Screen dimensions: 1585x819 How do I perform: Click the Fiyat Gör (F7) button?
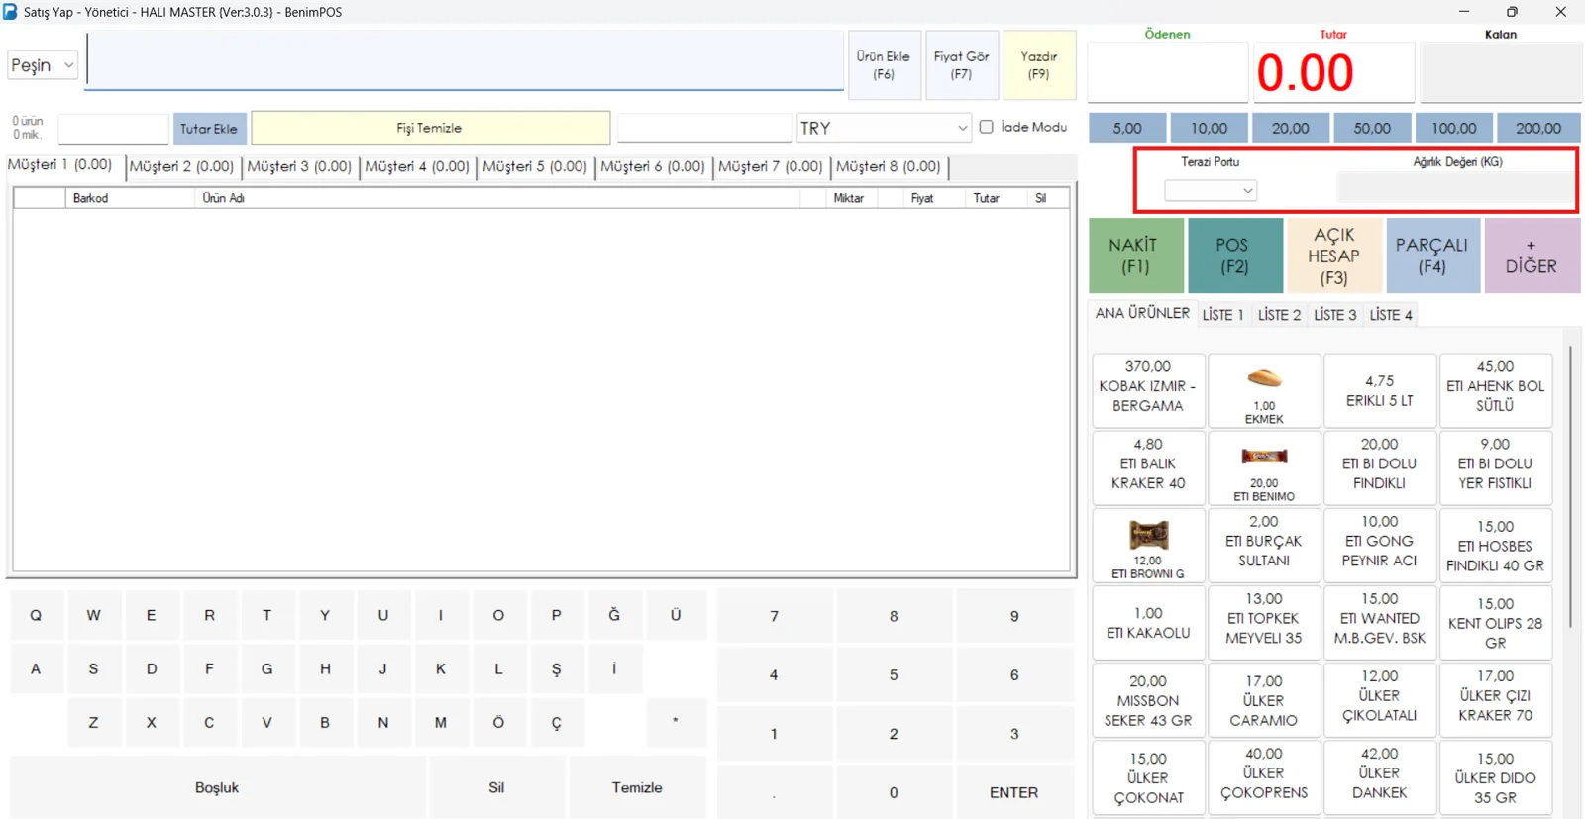click(x=961, y=65)
